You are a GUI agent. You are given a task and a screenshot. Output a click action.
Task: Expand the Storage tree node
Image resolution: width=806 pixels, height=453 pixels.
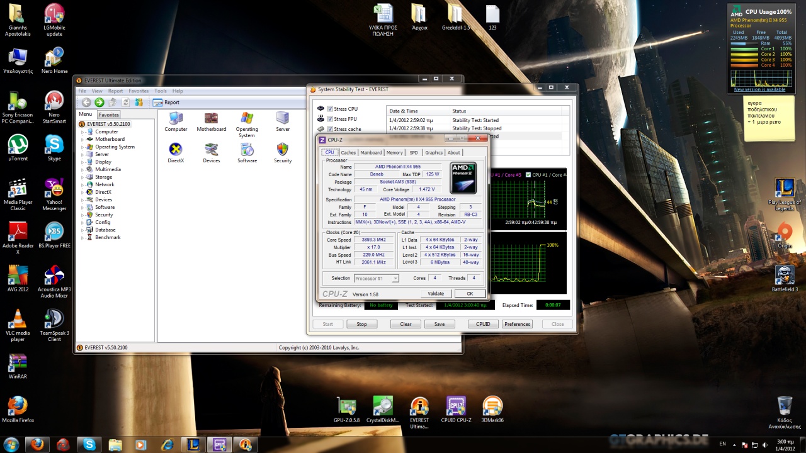tap(82, 177)
